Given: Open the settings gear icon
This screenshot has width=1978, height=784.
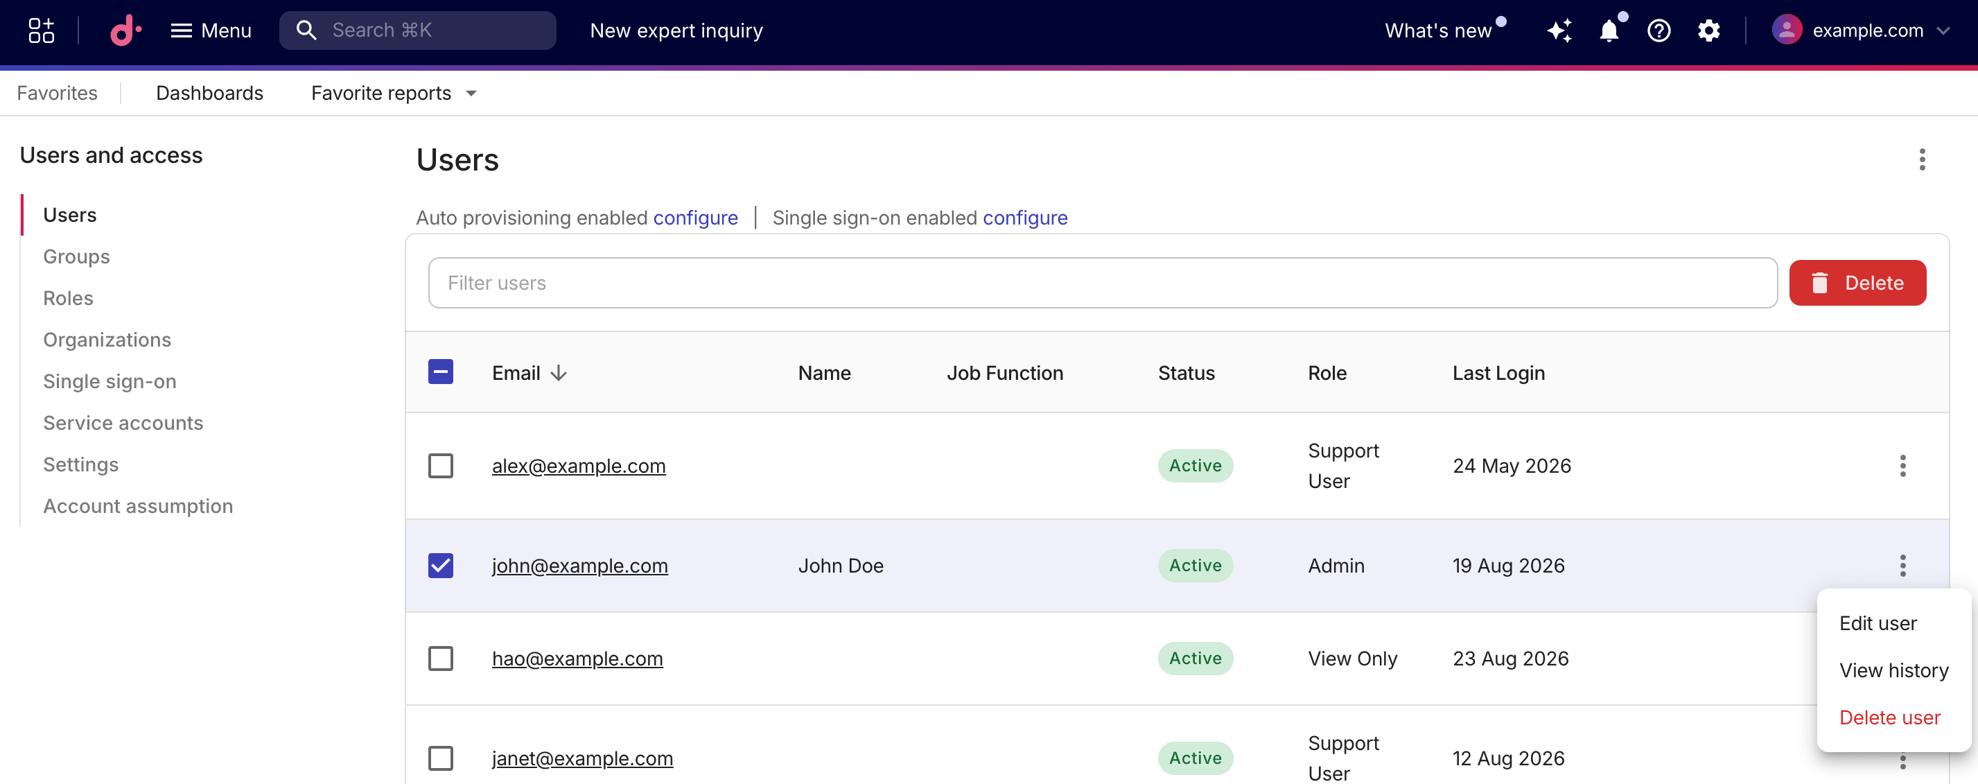Looking at the screenshot, I should pos(1708,31).
